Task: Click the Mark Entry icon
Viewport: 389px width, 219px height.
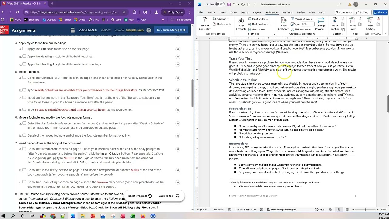Action: click(353, 23)
